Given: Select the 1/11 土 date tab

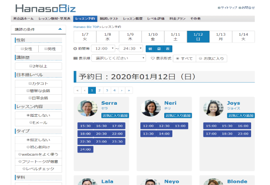Looking at the screenshot, I should (x=175, y=37).
